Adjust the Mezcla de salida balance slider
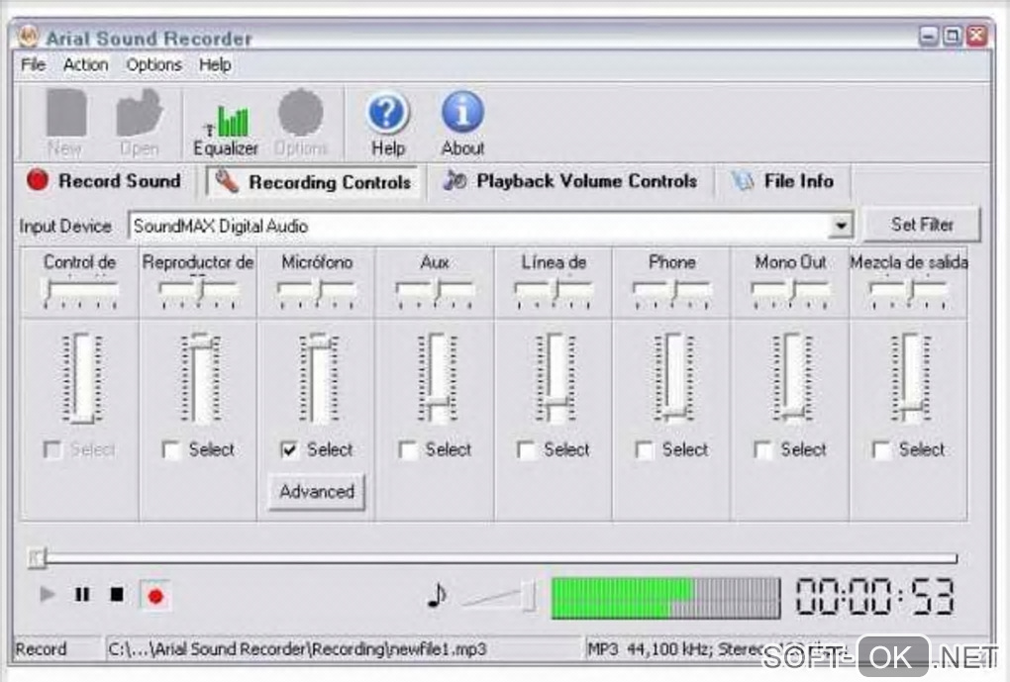 pos(910,291)
